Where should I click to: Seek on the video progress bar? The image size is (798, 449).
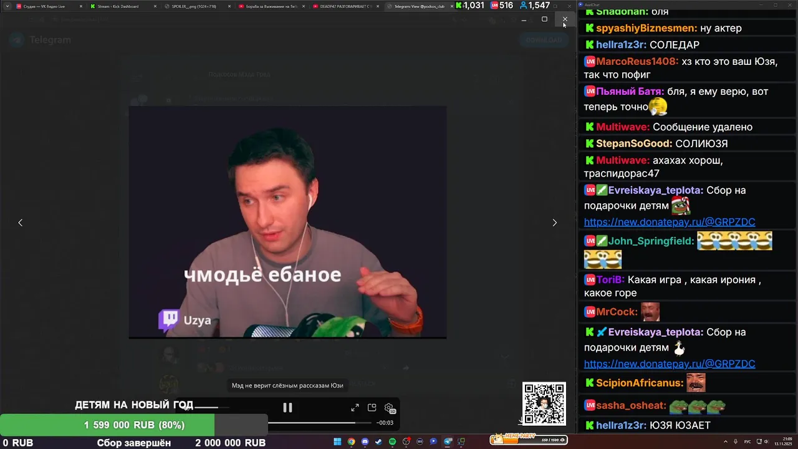[321, 422]
